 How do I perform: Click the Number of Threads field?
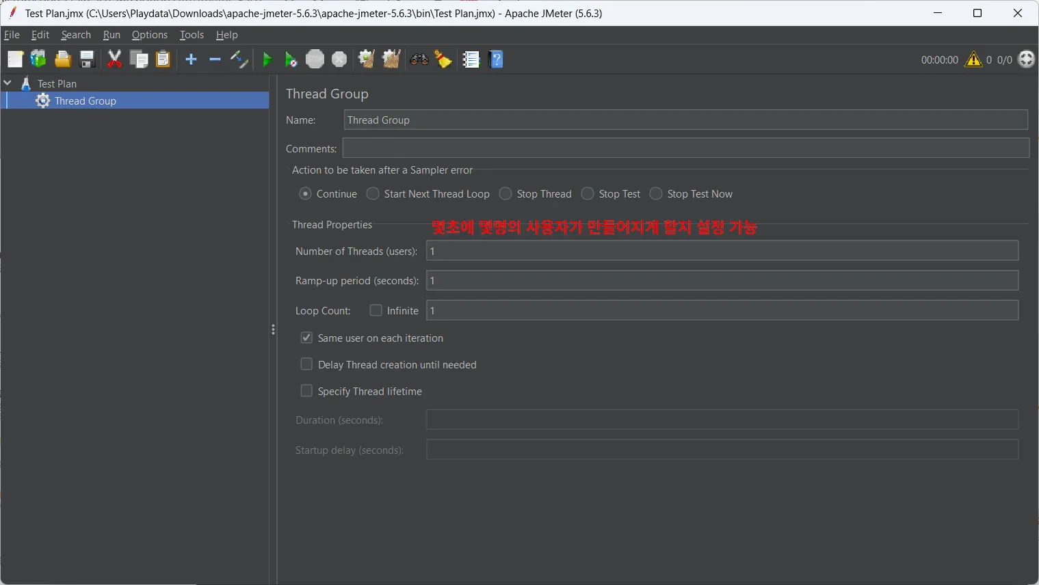[x=722, y=251]
